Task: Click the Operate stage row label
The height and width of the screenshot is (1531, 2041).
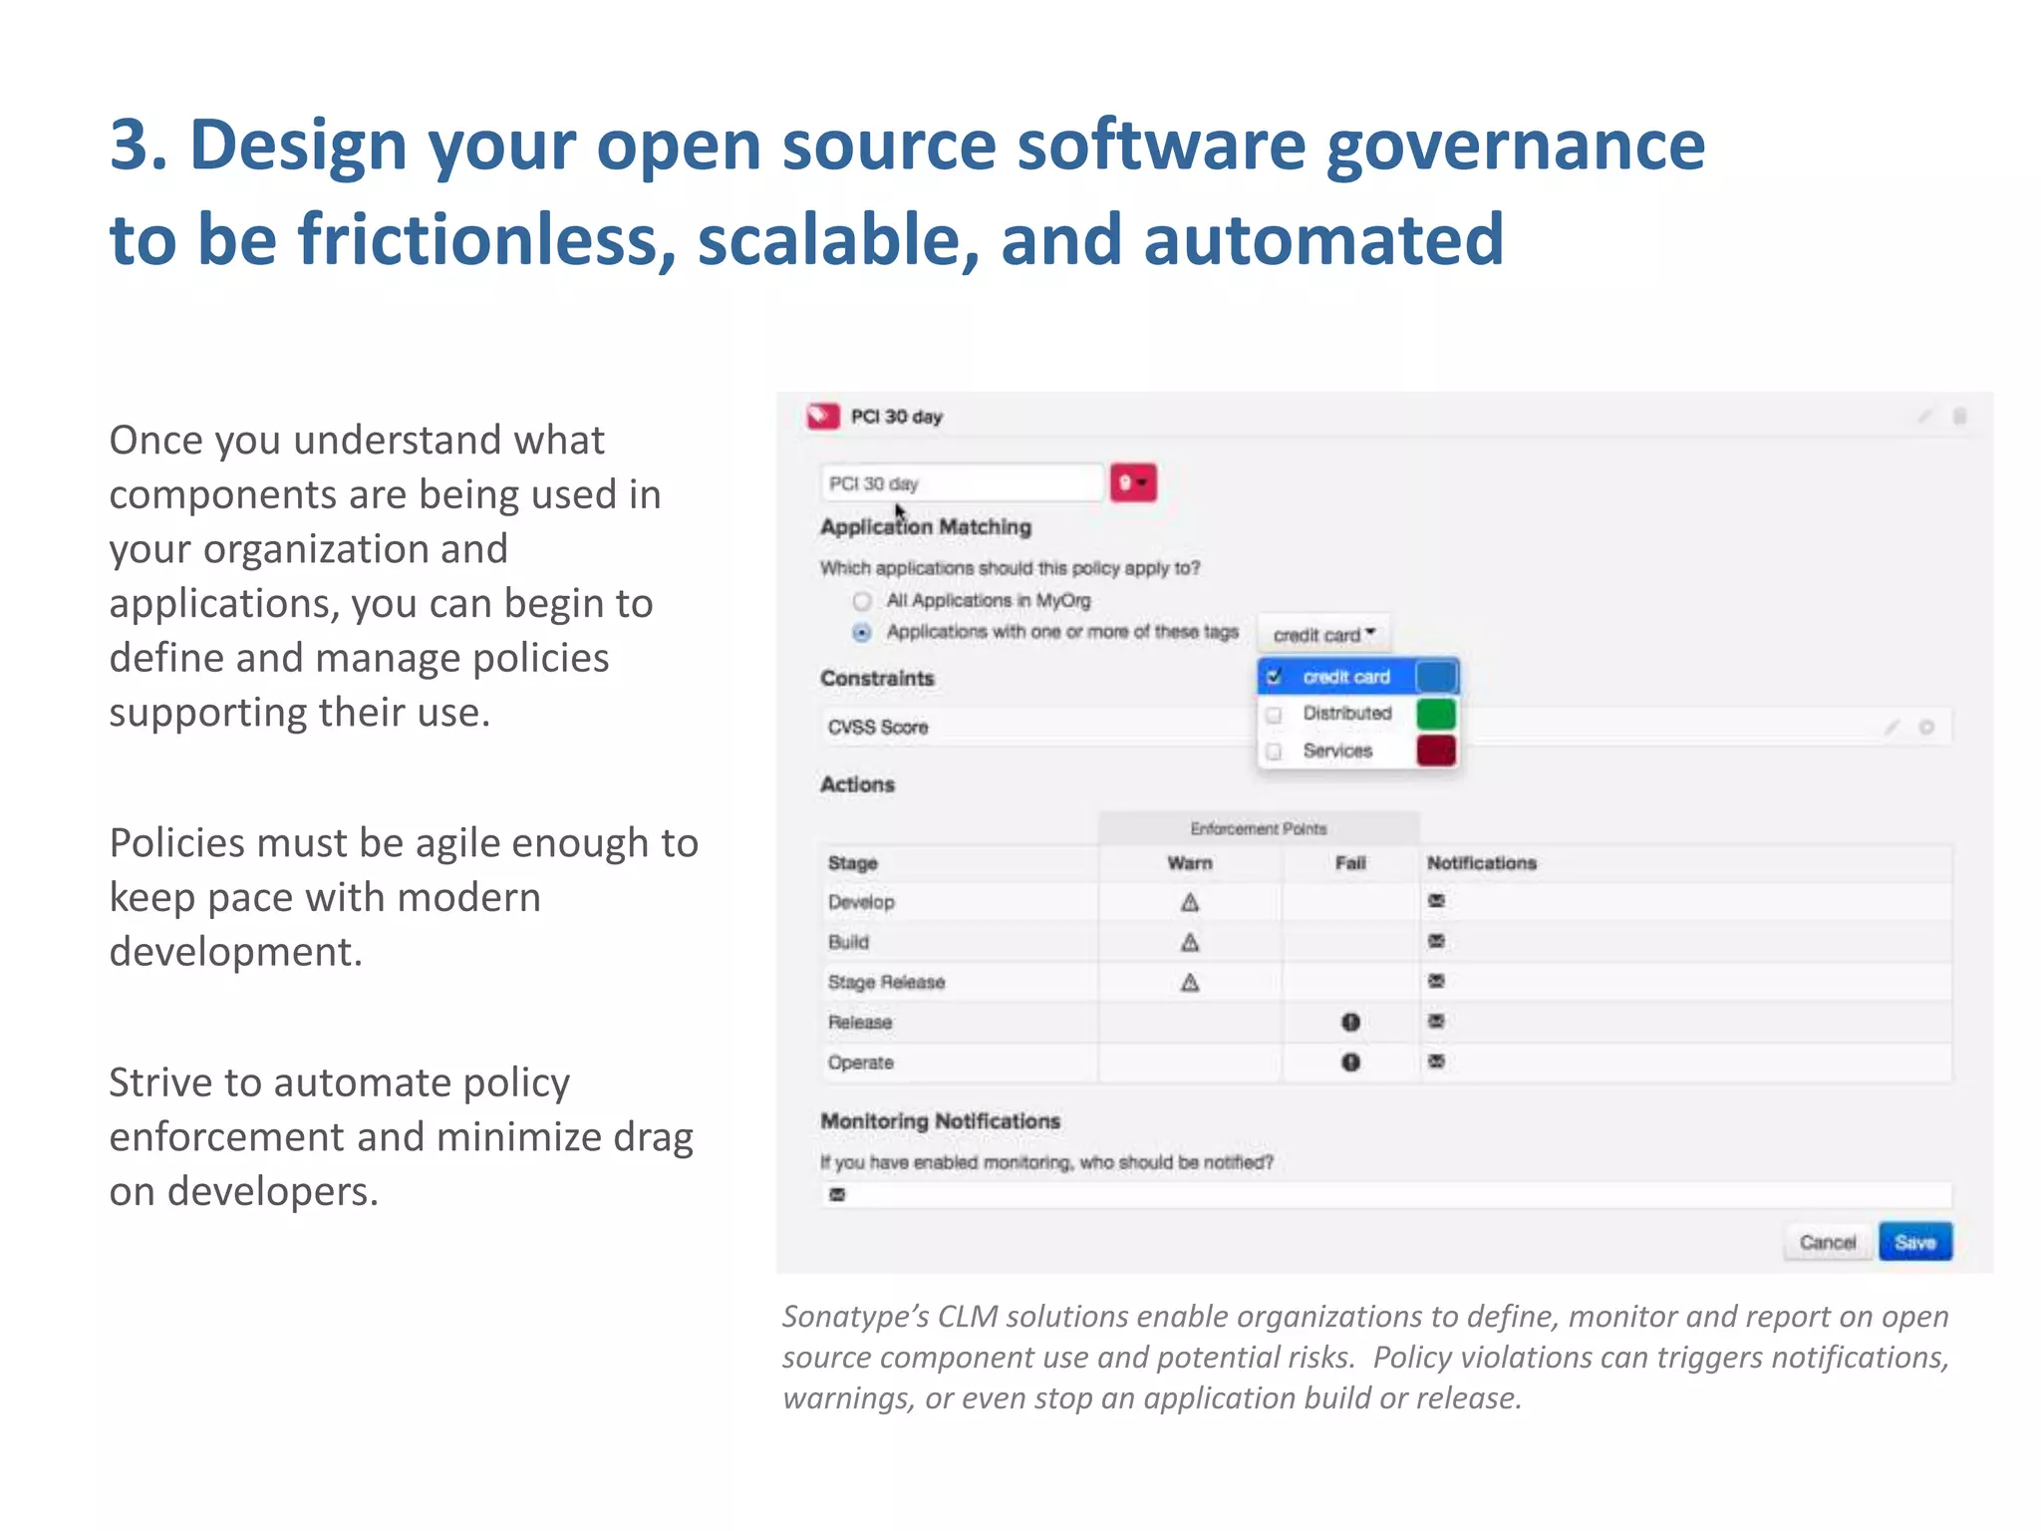Action: coord(861,1063)
